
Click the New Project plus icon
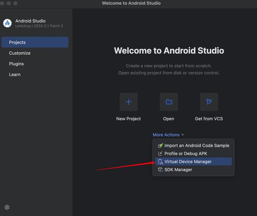pos(129,102)
